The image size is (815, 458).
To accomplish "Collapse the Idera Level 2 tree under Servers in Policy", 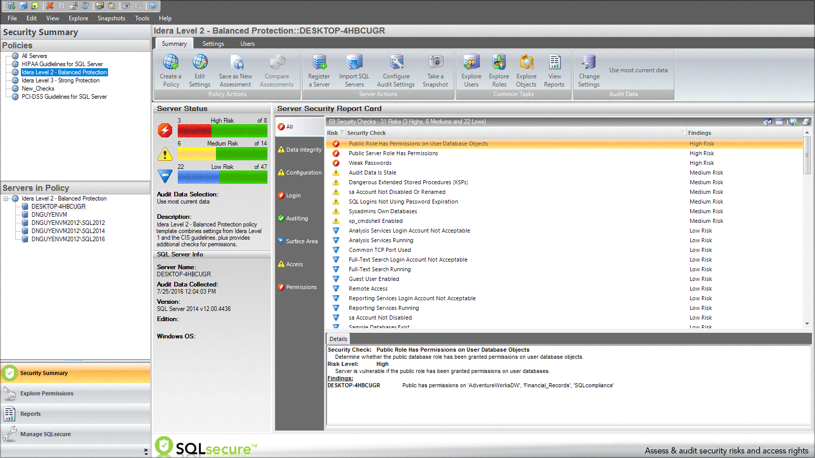I will coord(6,198).
